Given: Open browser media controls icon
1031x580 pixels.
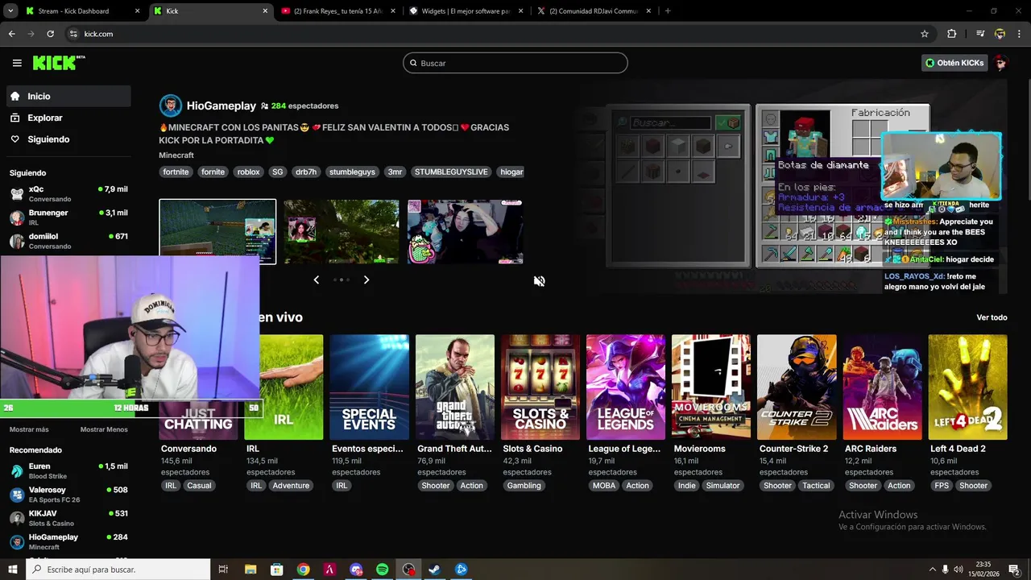Looking at the screenshot, I should click(x=980, y=34).
